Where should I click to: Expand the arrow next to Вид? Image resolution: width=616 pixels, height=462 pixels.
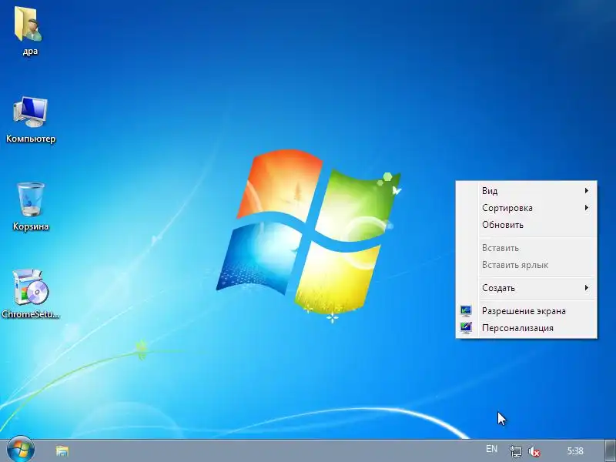[x=587, y=190]
